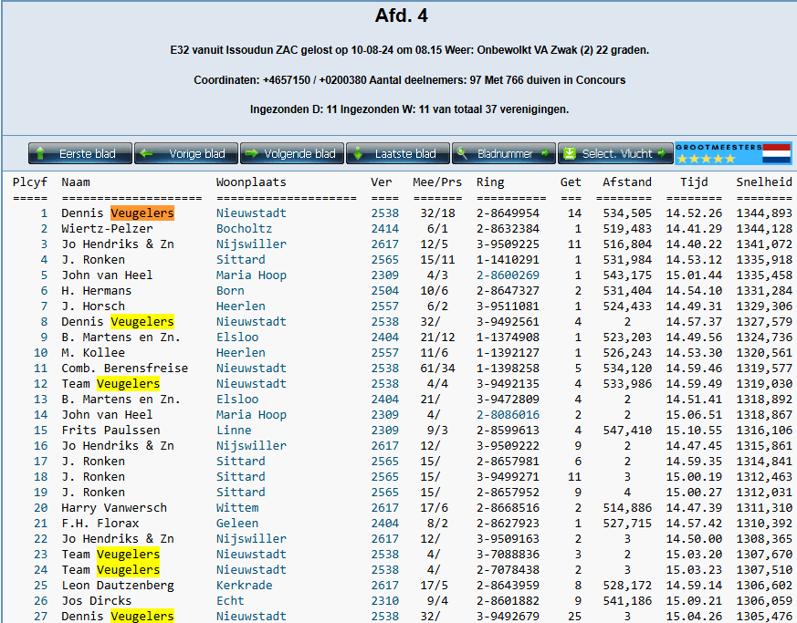Click ring number 2-8600269 link
The image size is (797, 623).
[508, 275]
